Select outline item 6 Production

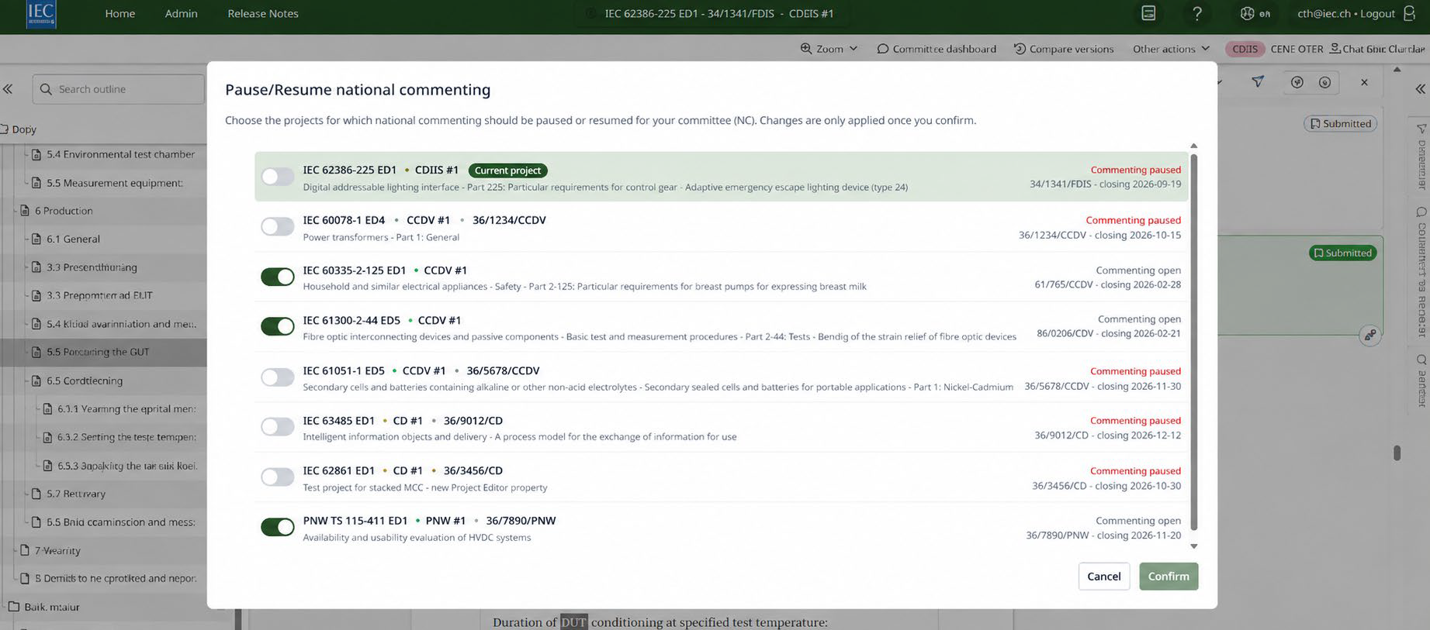click(x=64, y=211)
